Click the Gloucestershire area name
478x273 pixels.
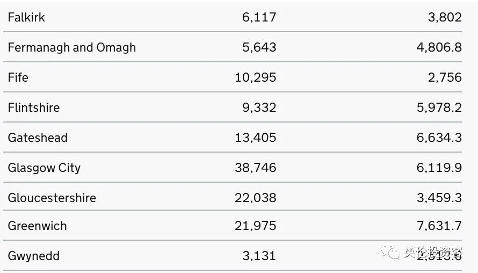52,198
